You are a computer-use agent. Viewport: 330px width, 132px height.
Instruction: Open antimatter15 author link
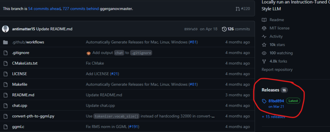(24, 29)
